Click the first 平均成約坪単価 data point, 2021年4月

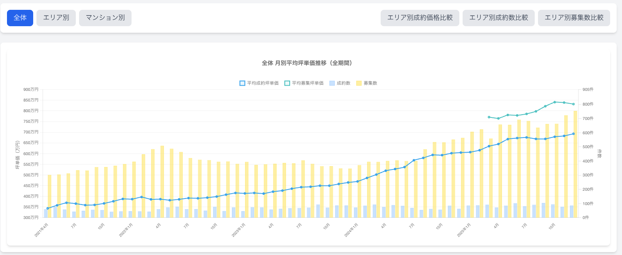click(48, 208)
